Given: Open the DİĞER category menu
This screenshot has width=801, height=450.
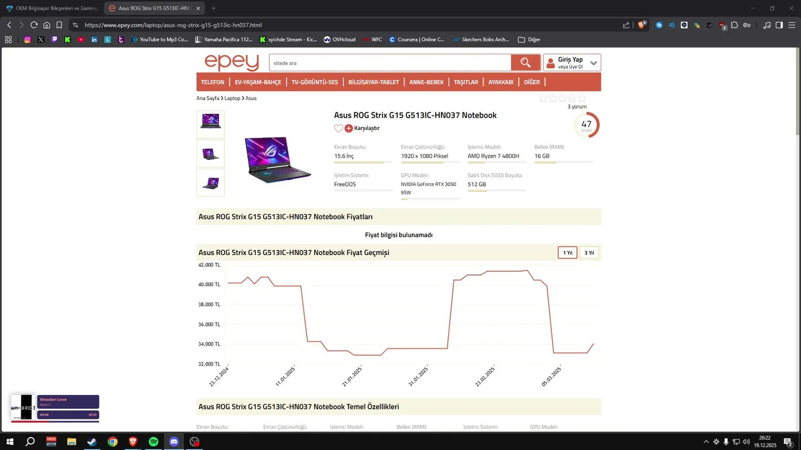Looking at the screenshot, I should [x=532, y=82].
